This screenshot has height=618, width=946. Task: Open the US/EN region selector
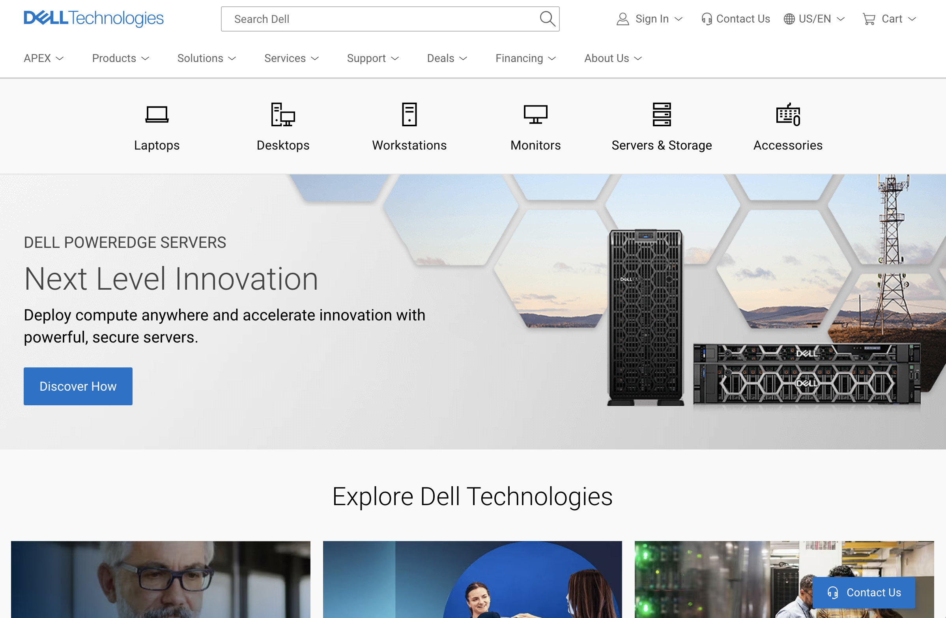pyautogui.click(x=813, y=19)
